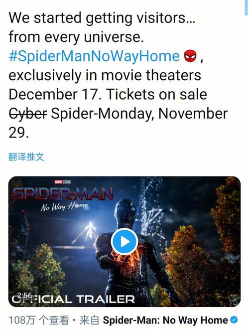Image resolution: width=249 pixels, height=332 pixels.
Task: Click the Marvel Studios logo in video
Action: [63, 181]
